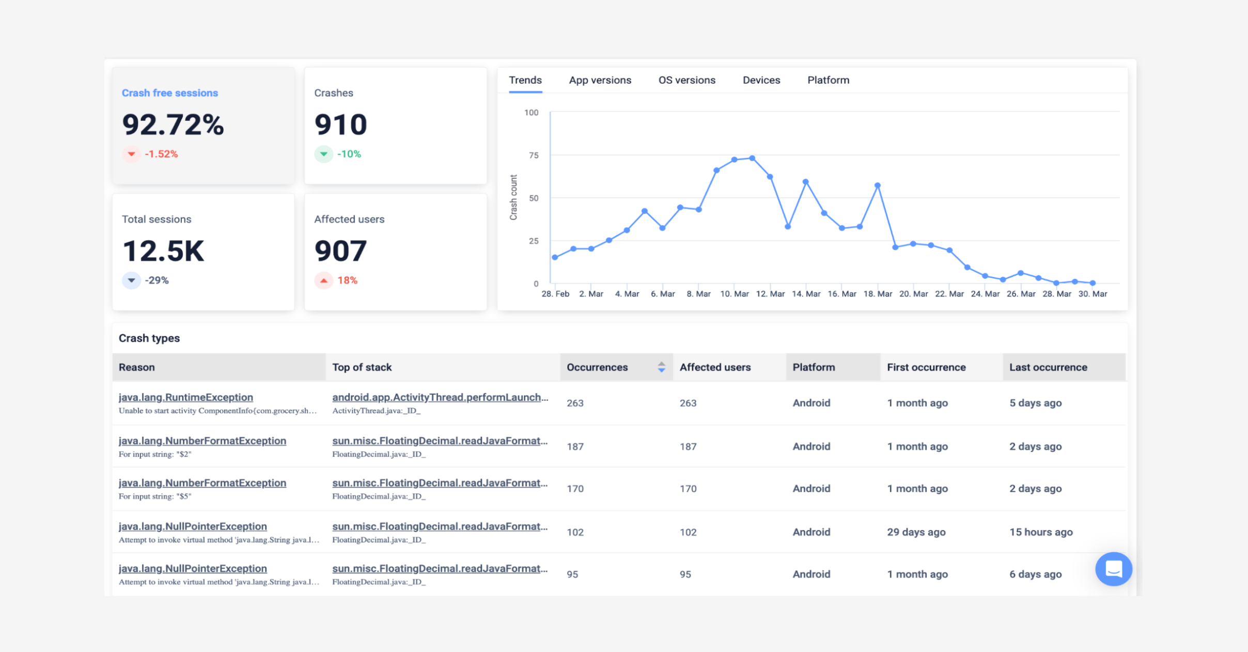Switch to the App versions tab
Viewport: 1248px width, 652px height.
click(x=600, y=80)
